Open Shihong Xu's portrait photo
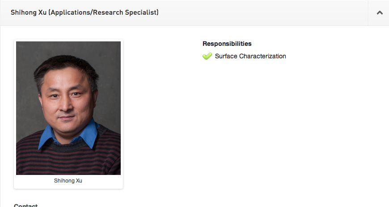Screen dimensions: 389x207 point(68,108)
